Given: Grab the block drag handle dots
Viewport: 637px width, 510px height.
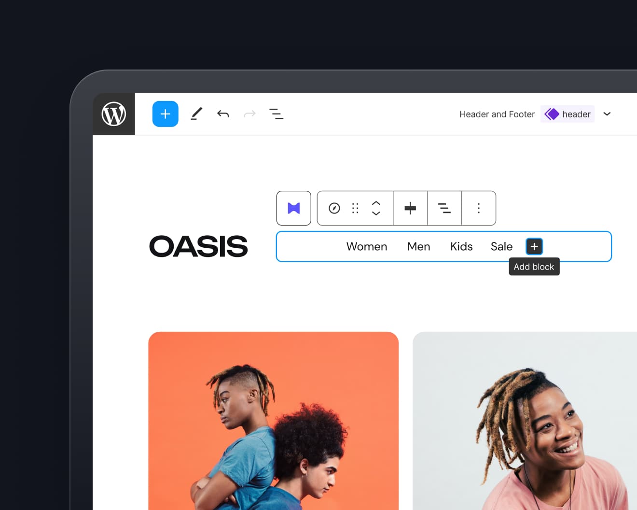Looking at the screenshot, I should click(x=355, y=208).
